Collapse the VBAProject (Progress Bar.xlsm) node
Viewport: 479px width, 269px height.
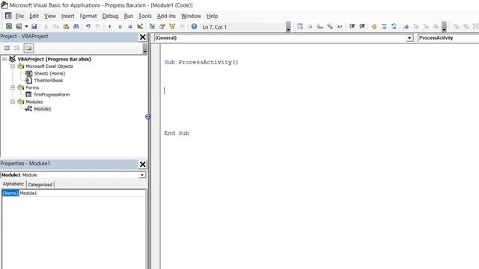[x=4, y=59]
